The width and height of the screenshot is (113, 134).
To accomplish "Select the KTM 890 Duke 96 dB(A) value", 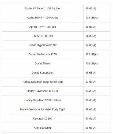I will pos(91,128).
